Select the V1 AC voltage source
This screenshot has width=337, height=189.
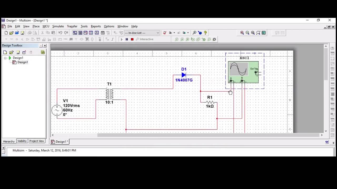click(x=57, y=111)
